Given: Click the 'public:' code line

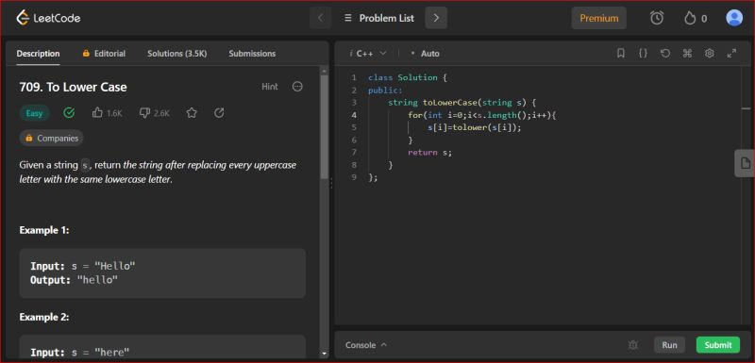Looking at the screenshot, I should coord(385,91).
